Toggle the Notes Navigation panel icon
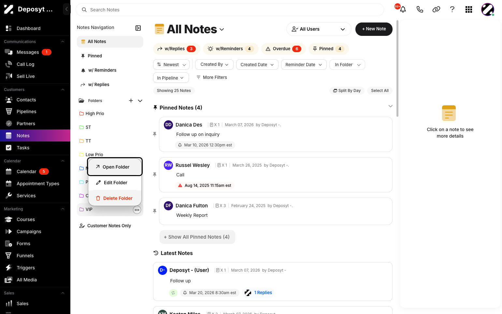 [x=138, y=28]
